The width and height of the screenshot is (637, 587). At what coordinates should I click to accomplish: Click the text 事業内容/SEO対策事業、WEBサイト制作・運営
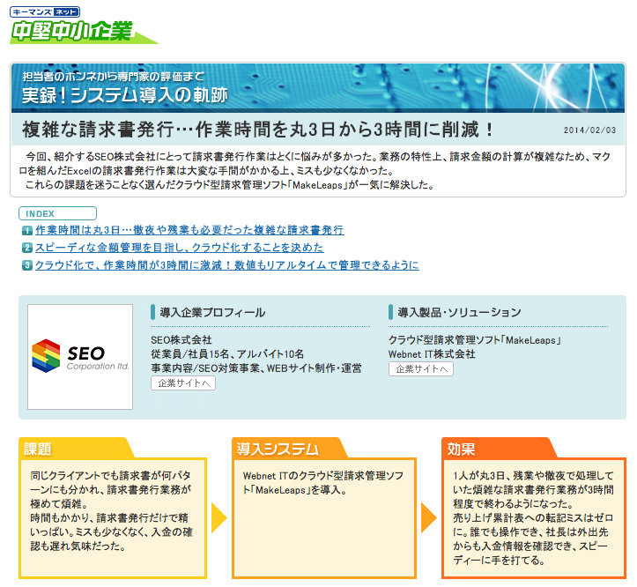pos(256,368)
